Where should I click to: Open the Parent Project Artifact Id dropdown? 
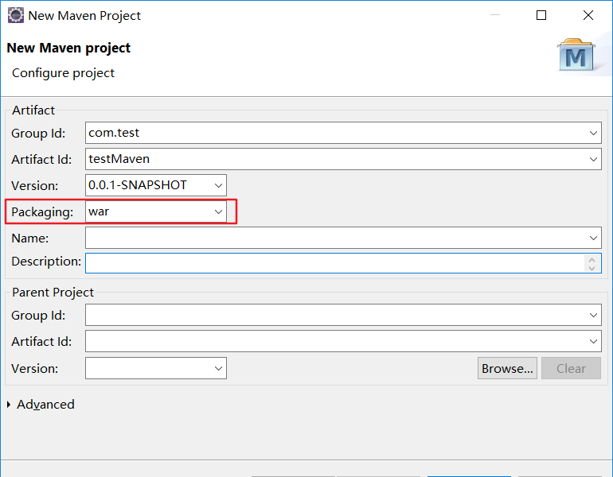click(593, 341)
